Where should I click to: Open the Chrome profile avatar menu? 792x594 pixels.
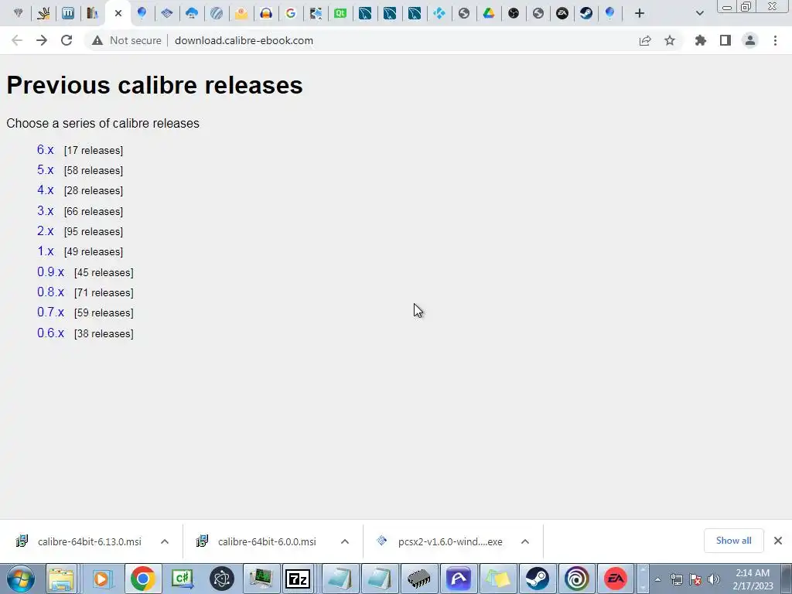coord(750,40)
